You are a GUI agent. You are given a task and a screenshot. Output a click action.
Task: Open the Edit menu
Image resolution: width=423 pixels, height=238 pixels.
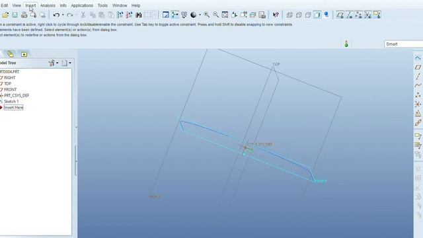point(4,5)
